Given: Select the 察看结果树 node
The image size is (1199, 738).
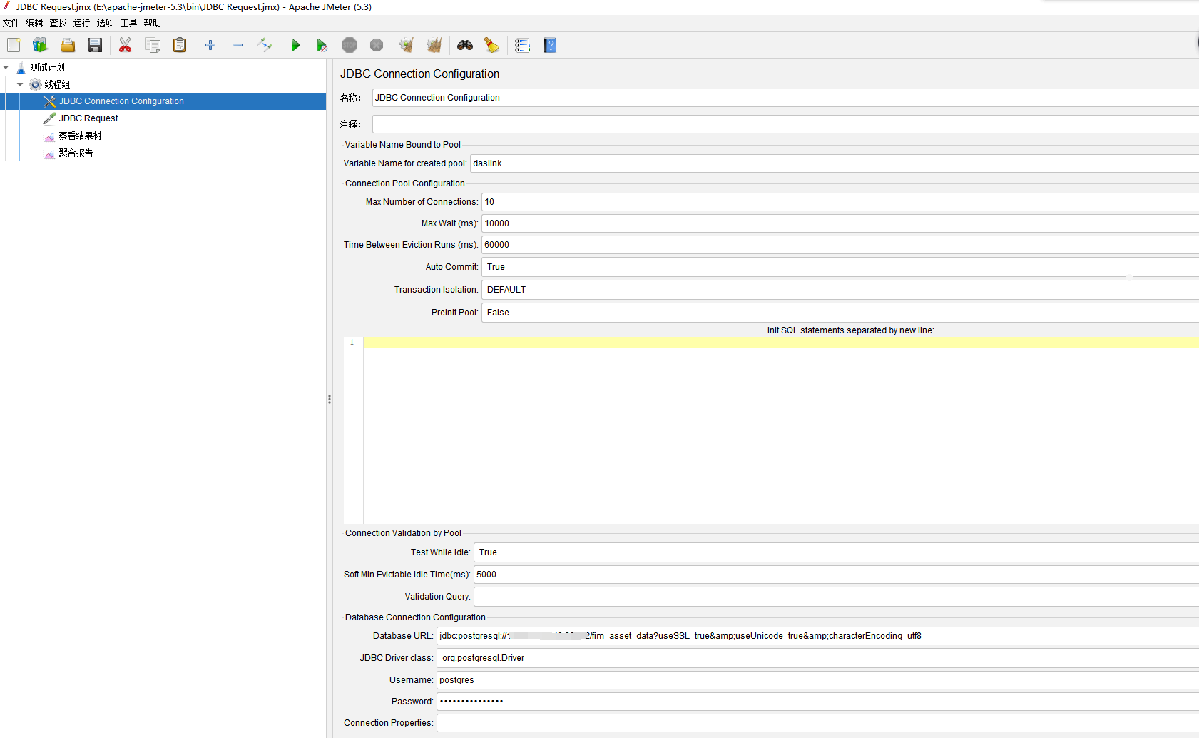Looking at the screenshot, I should [80, 135].
